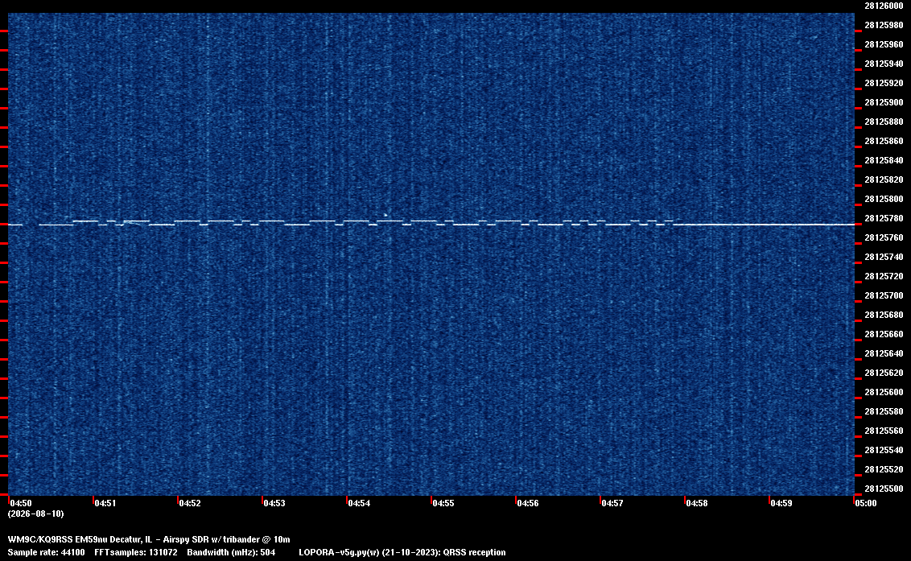This screenshot has width=911, height=561.
Task: Click frequency label 28125620
Action: [884, 373]
